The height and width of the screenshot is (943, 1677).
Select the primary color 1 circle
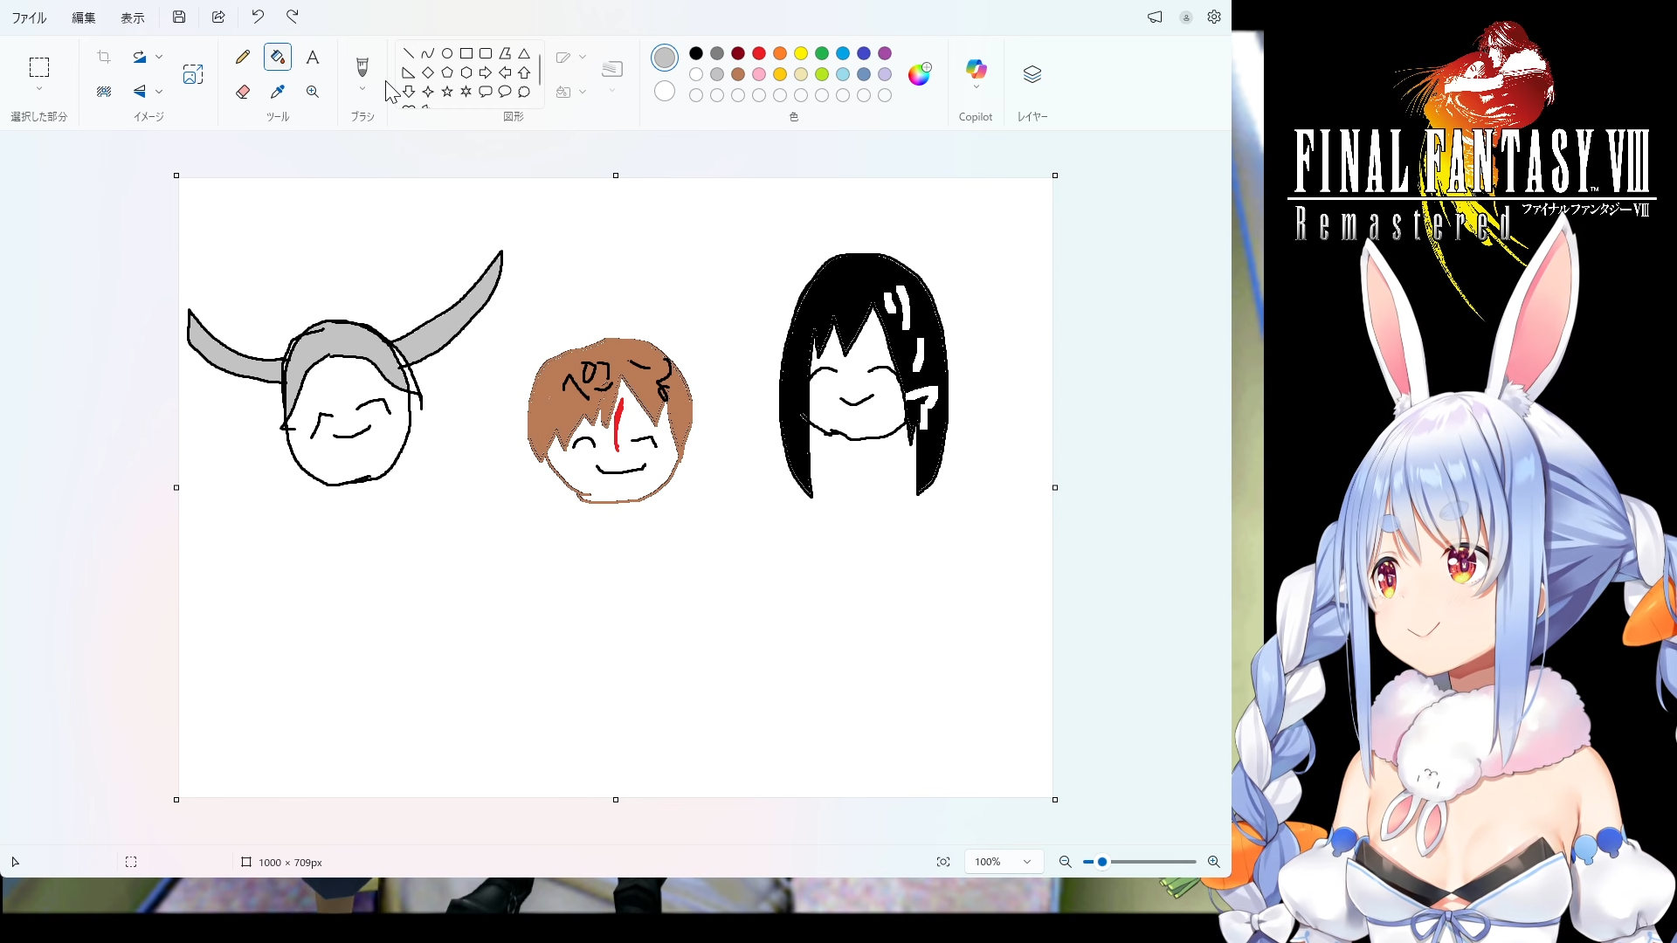(x=665, y=58)
